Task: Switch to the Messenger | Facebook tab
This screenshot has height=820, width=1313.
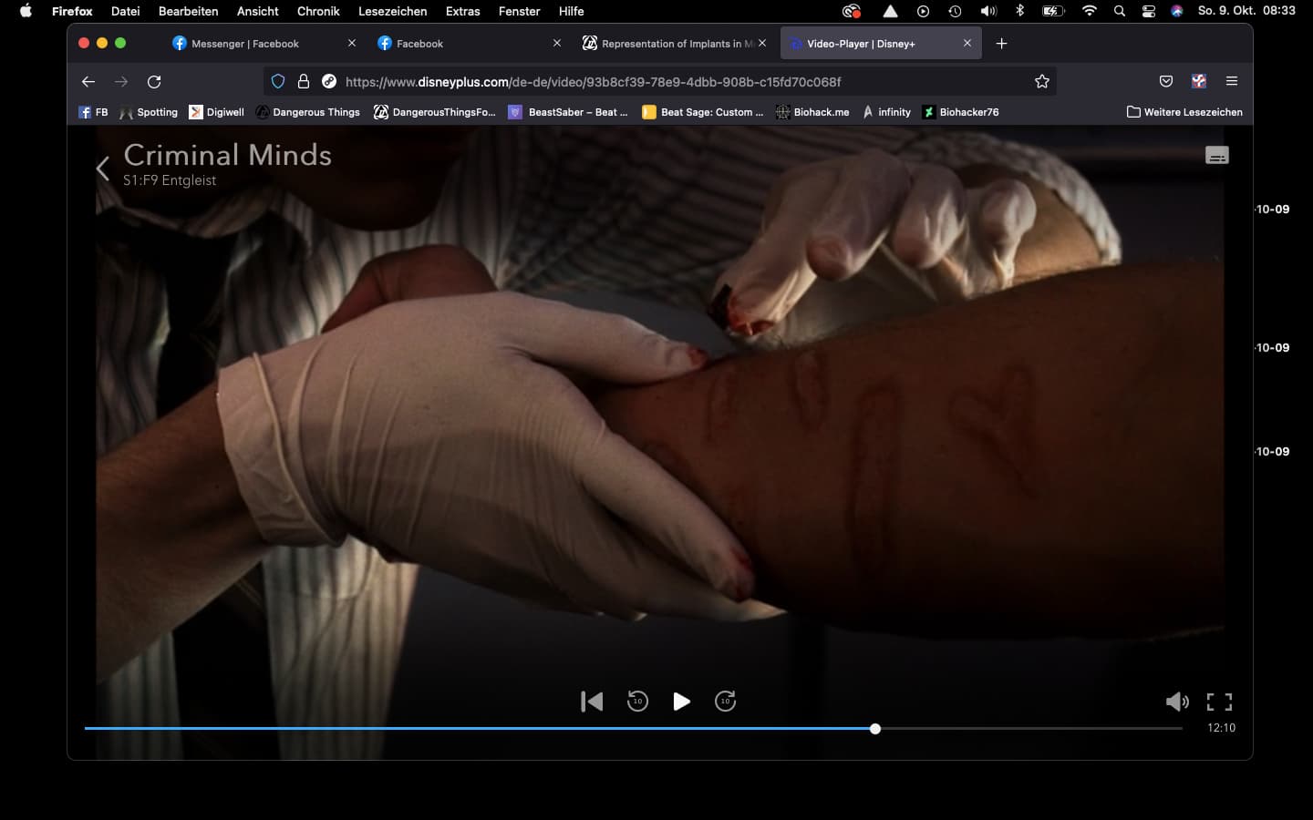Action: tap(245, 44)
